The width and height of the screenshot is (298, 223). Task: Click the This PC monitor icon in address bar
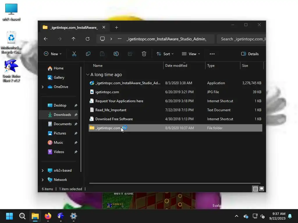click(x=102, y=39)
